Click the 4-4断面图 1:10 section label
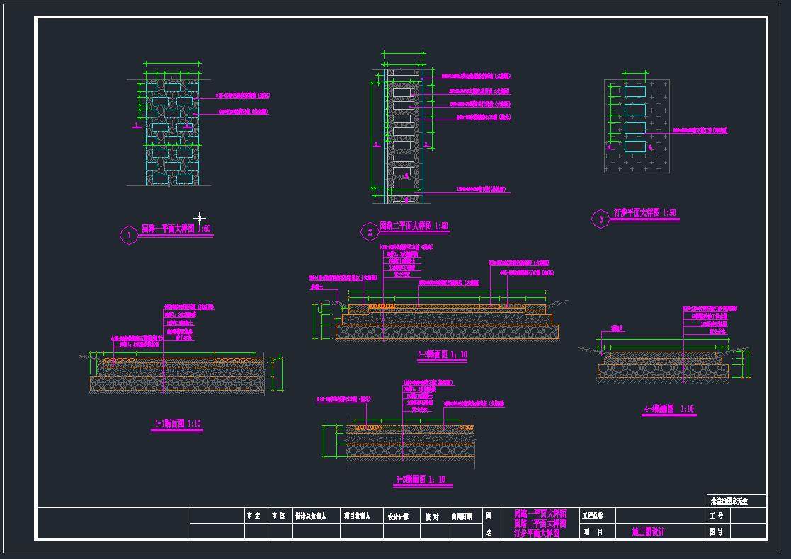The height and width of the screenshot is (559, 791). click(668, 409)
